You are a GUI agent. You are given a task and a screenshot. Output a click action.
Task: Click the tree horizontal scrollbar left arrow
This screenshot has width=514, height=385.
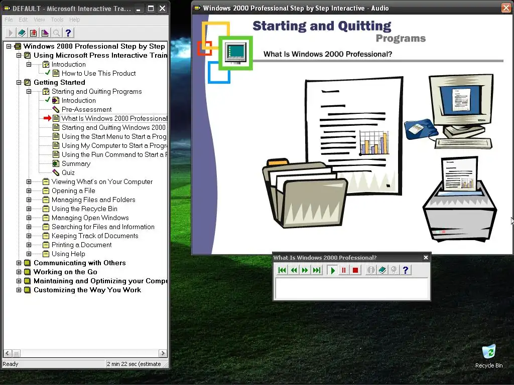tap(7, 353)
